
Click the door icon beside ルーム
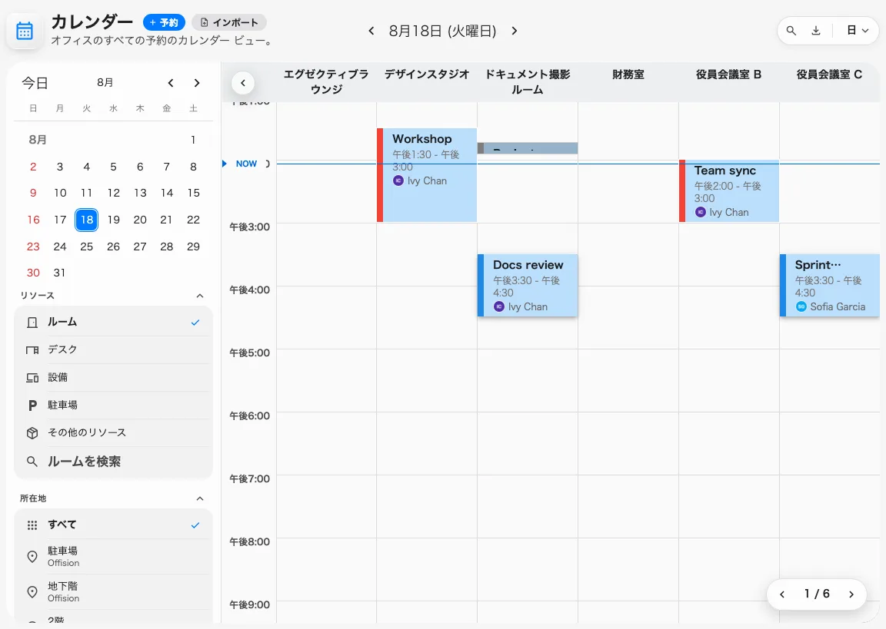click(32, 323)
